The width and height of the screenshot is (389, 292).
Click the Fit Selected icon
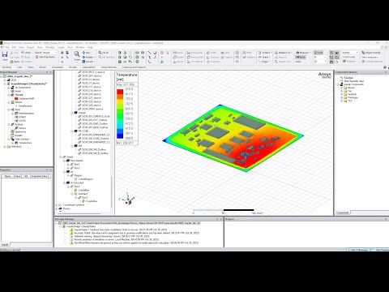[106, 57]
